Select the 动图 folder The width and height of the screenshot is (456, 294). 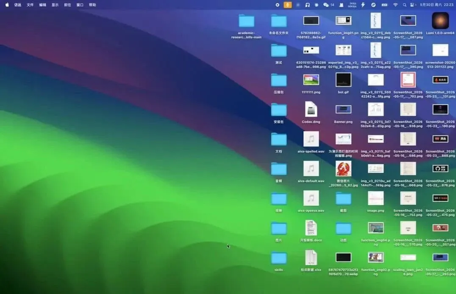coord(343,228)
